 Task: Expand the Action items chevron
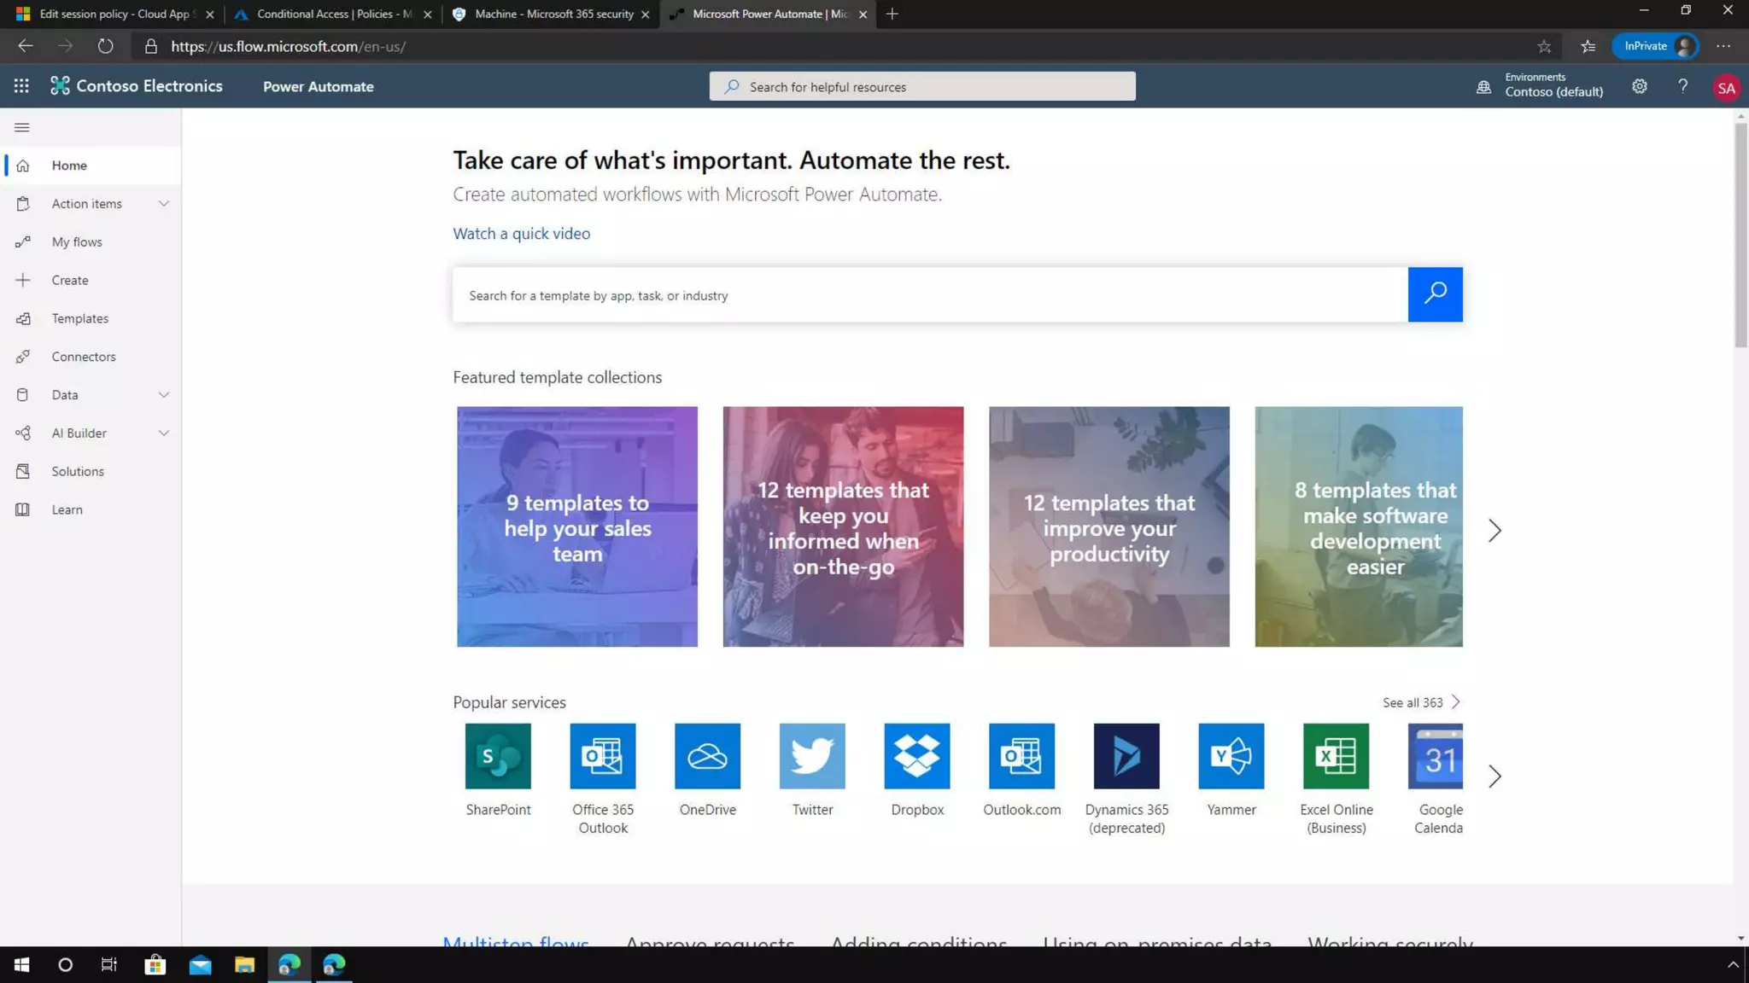pyautogui.click(x=164, y=203)
